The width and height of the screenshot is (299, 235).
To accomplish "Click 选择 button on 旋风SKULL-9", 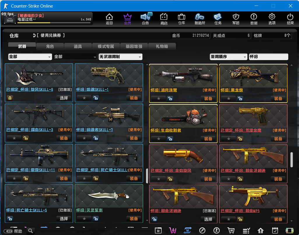I will point(64,98).
